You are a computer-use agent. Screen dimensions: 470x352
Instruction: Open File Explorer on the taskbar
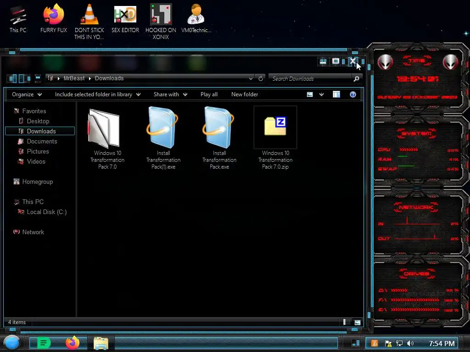click(x=101, y=343)
